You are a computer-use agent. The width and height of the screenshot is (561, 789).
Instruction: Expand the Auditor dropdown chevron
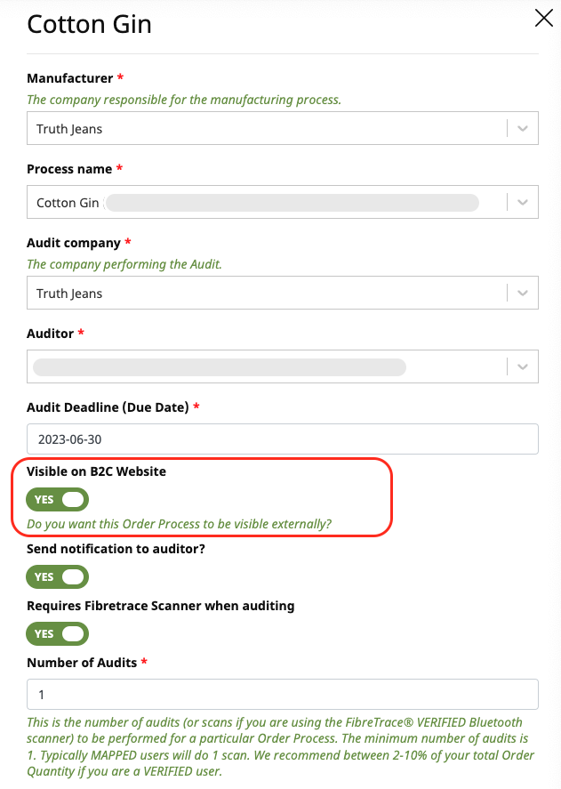pos(523,366)
